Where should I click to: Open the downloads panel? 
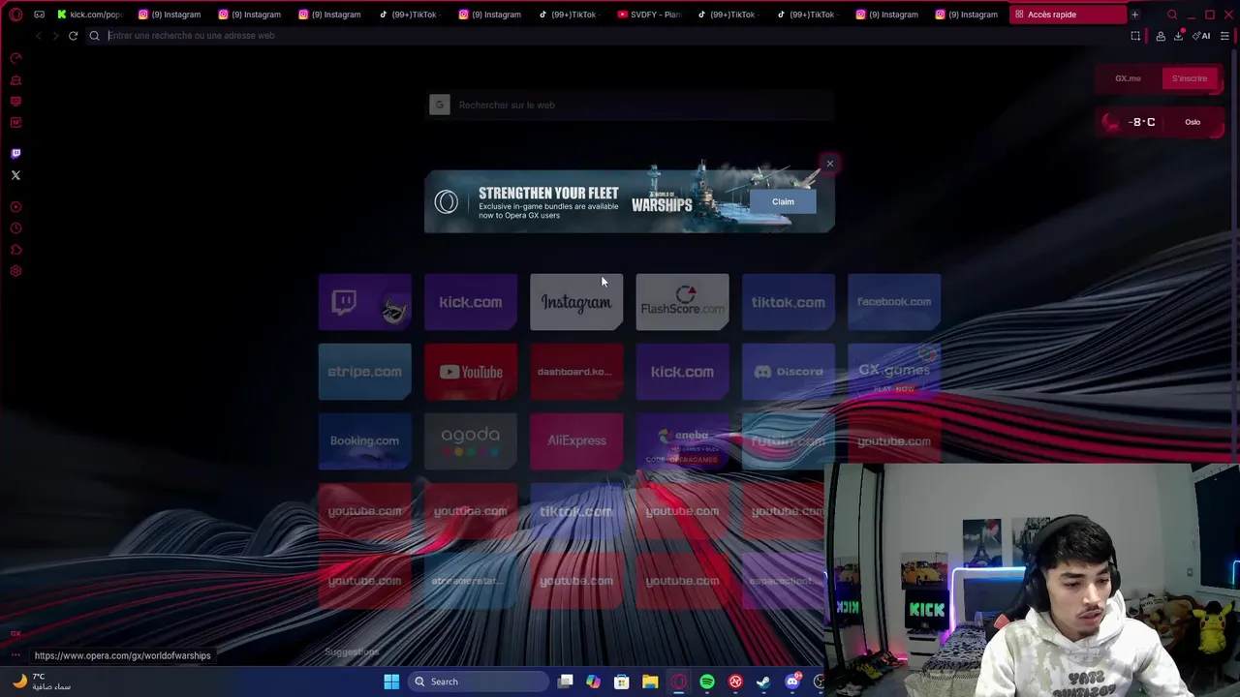1179,36
